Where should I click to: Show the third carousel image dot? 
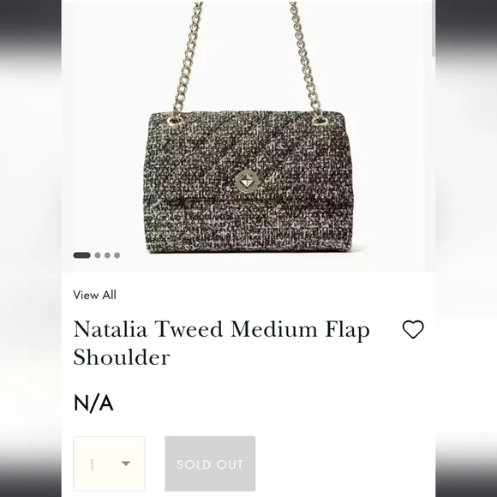pyautogui.click(x=107, y=255)
